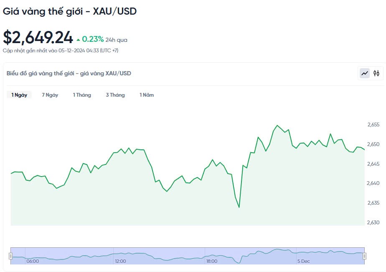This screenshot has width=386, height=272.
Task: Click the 5 Dec navigator label
Action: (304, 261)
